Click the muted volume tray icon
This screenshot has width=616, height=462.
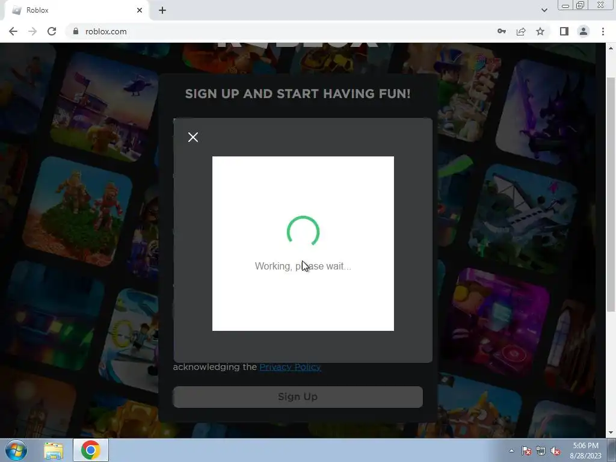pos(555,451)
